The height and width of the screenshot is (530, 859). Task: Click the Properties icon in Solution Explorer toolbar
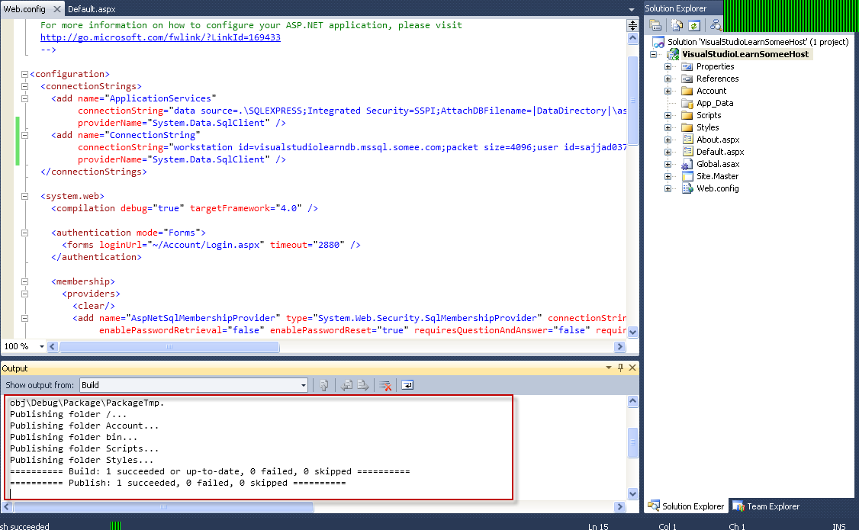click(655, 24)
